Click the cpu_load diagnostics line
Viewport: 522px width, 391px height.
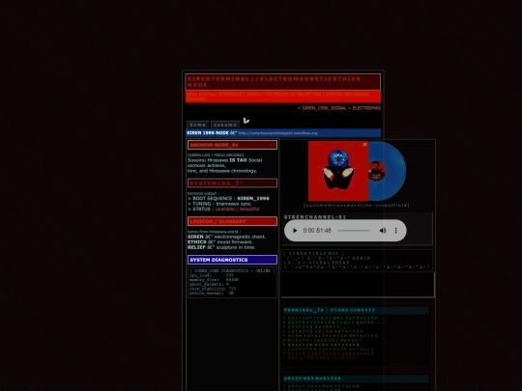coord(212,275)
